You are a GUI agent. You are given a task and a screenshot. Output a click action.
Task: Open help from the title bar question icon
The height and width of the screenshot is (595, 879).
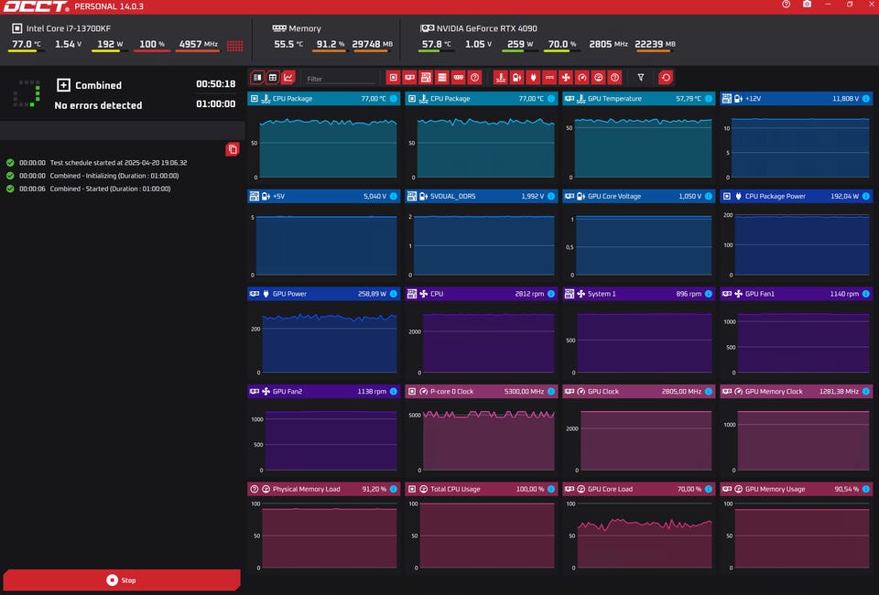(786, 5)
